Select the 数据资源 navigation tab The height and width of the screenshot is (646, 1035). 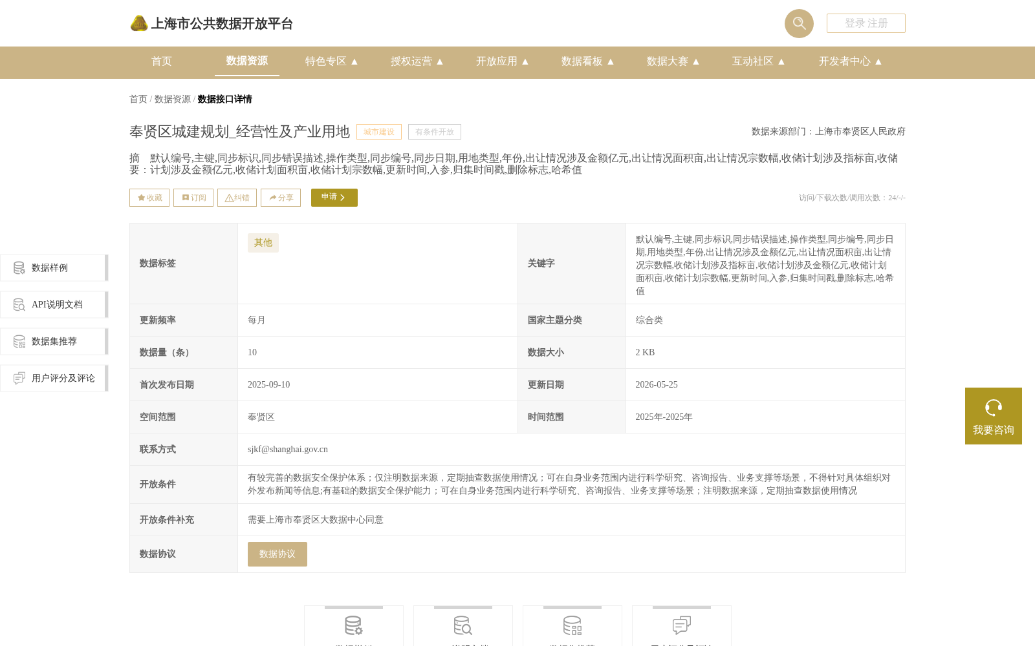(247, 61)
